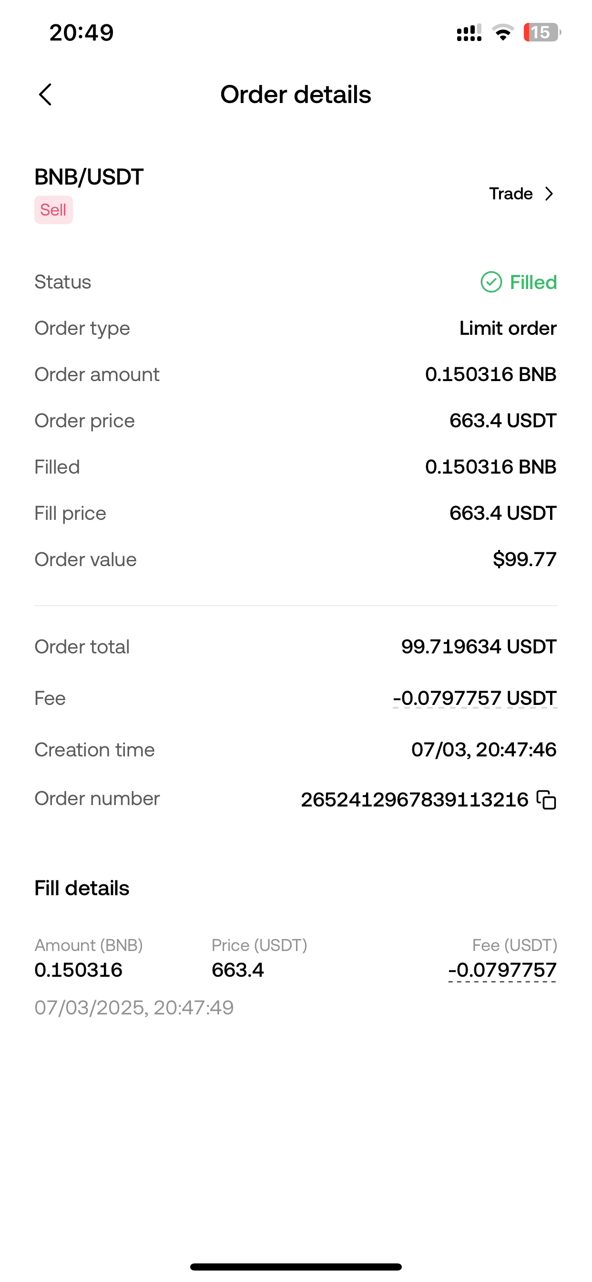This screenshot has height=1282, width=592.
Task: Tap the green Filled checkmark icon
Action: click(x=491, y=282)
